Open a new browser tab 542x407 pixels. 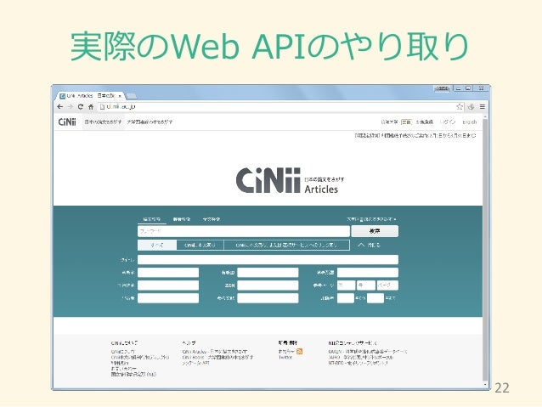coord(132,96)
